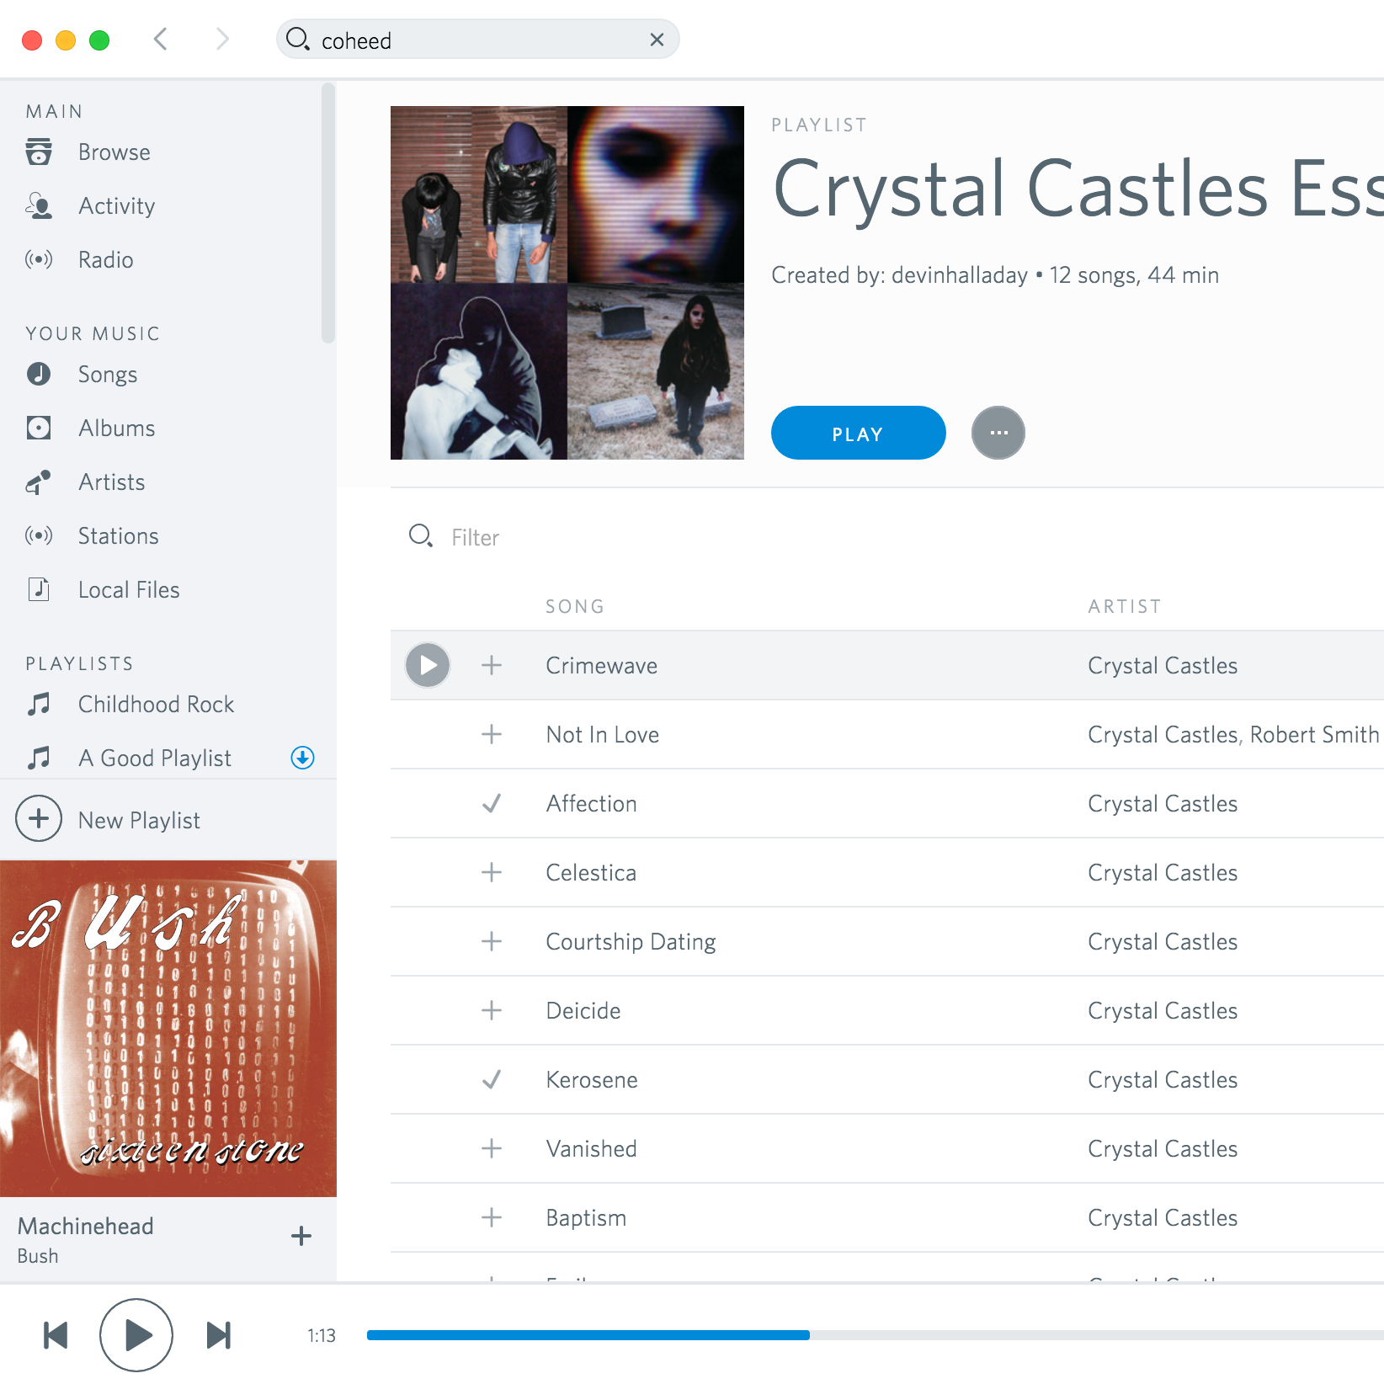This screenshot has width=1384, height=1384.
Task: Navigate back with the left chevron
Action: (161, 39)
